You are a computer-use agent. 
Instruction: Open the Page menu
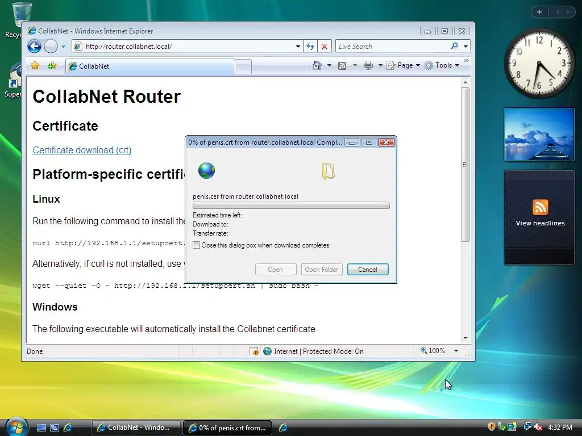[x=404, y=65]
